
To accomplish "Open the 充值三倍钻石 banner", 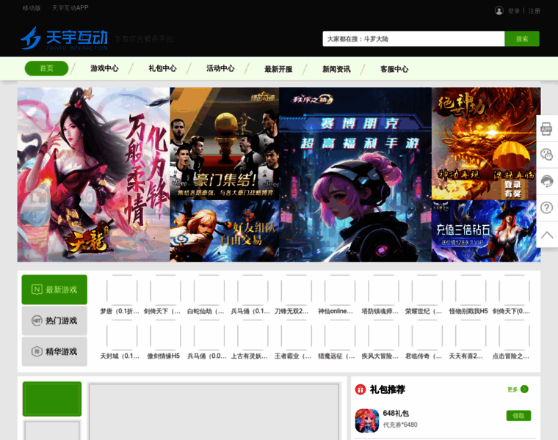I will point(486,231).
